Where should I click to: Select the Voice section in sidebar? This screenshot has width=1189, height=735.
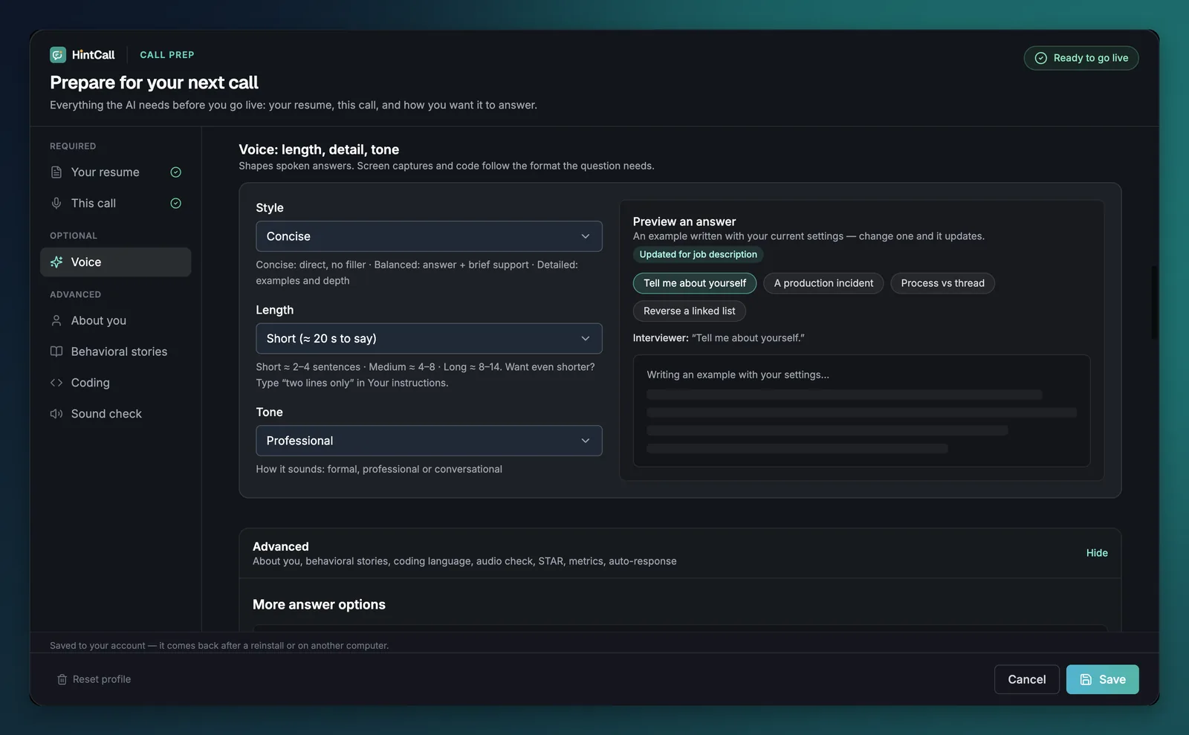[x=116, y=262]
